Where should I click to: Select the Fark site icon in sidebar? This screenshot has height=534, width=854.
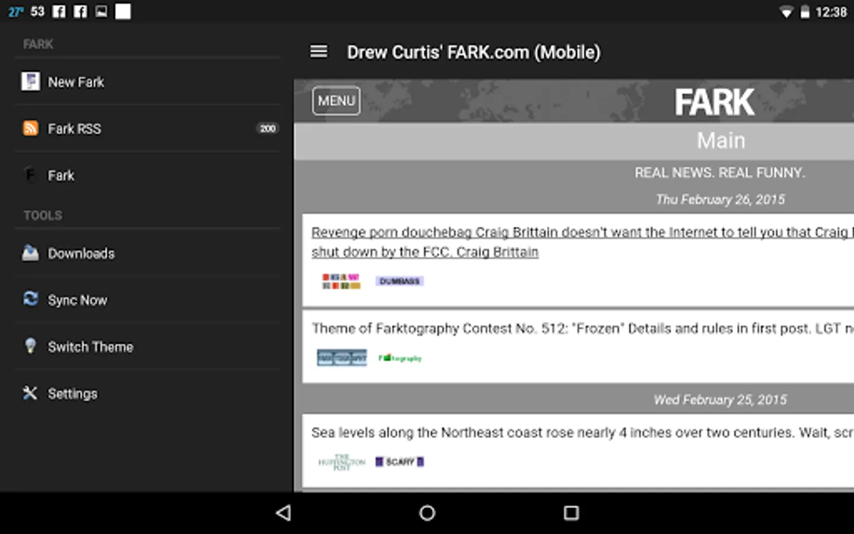[30, 175]
